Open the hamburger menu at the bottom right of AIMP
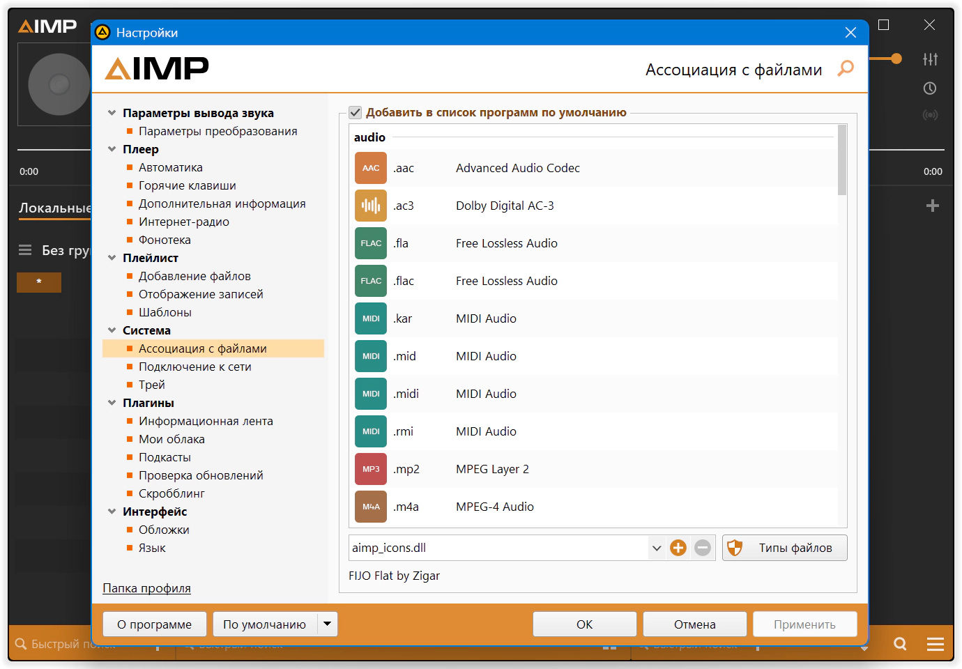The height and width of the screenshot is (669, 962). coord(936,644)
